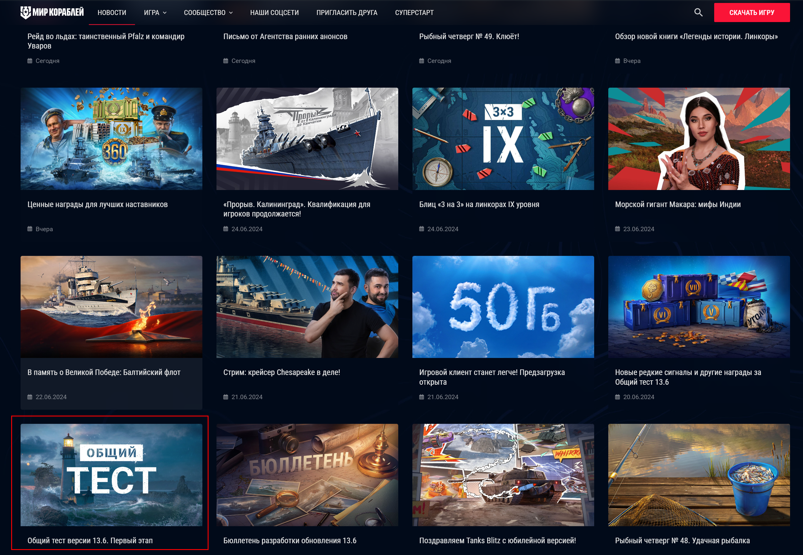This screenshot has height=555, width=803.
Task: Open Стрим: крейсер Chesapeake в деле! title
Action: tap(282, 372)
